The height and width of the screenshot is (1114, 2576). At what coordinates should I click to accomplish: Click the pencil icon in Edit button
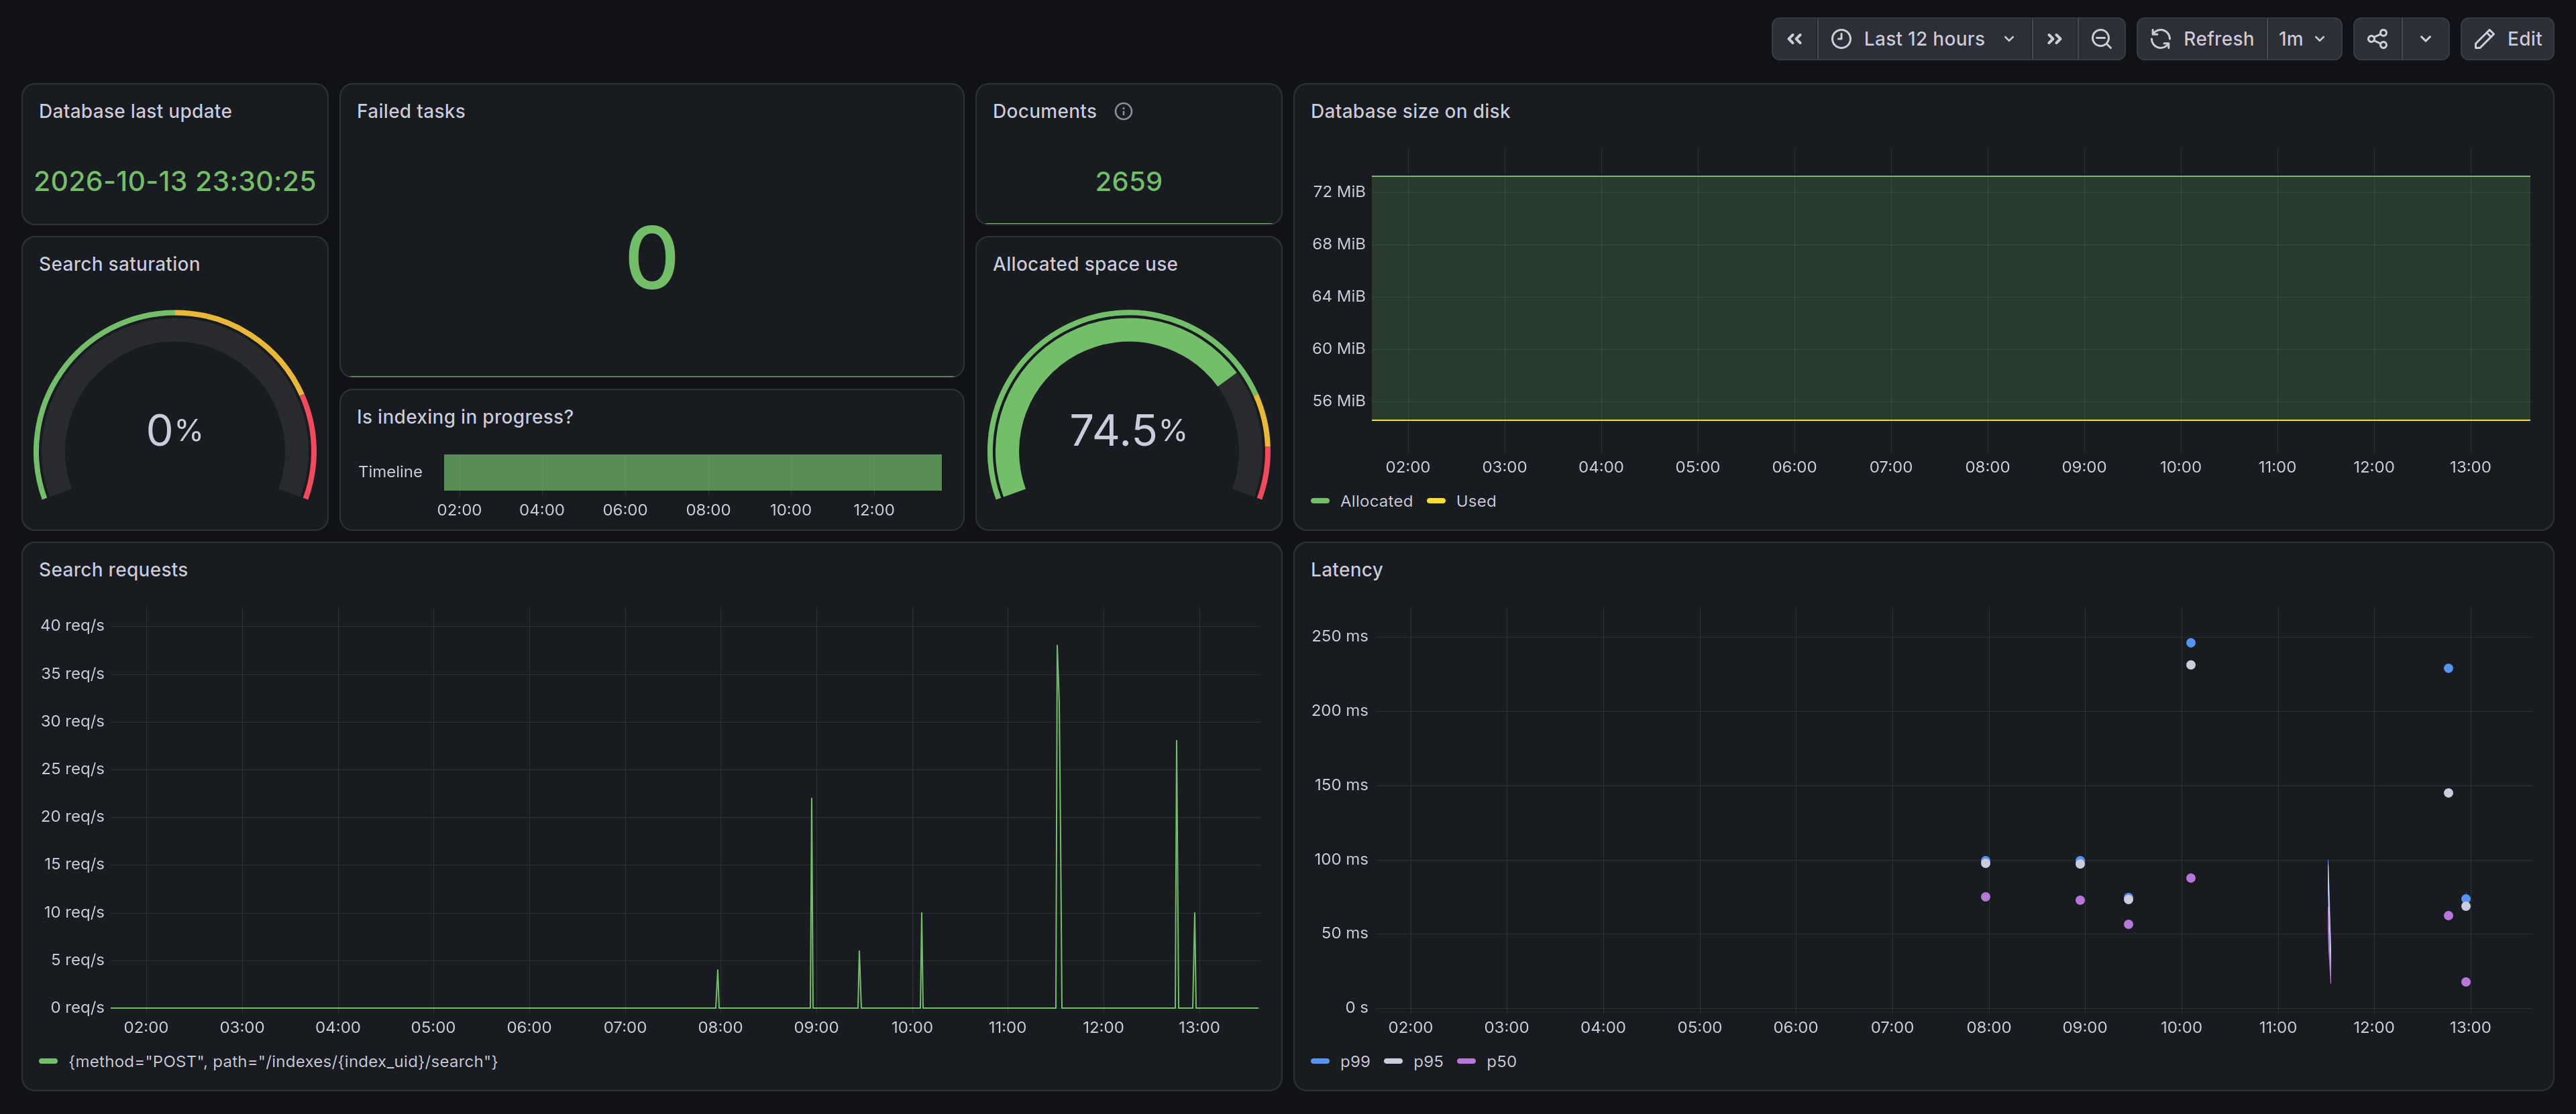pos(2484,39)
